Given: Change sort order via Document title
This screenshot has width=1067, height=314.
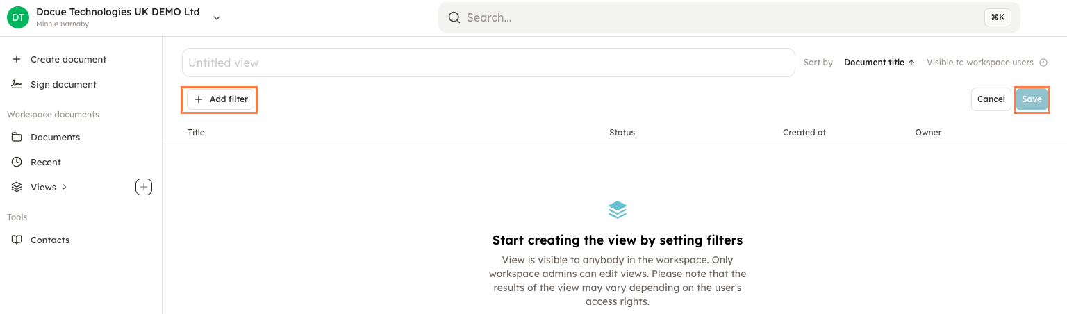Looking at the screenshot, I should click(x=879, y=63).
